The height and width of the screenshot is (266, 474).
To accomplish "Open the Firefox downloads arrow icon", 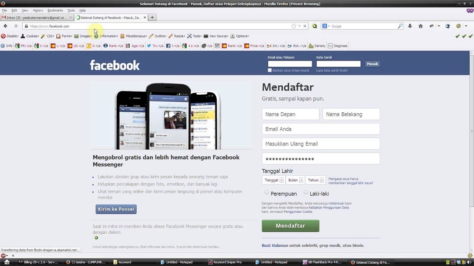I will pyautogui.click(x=410, y=26).
